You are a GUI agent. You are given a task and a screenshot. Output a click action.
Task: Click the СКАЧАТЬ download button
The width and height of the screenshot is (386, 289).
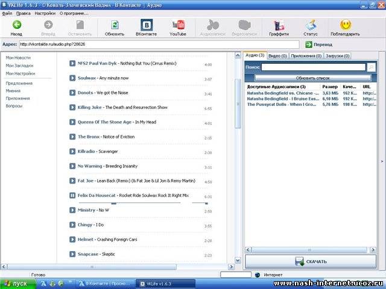311,261
